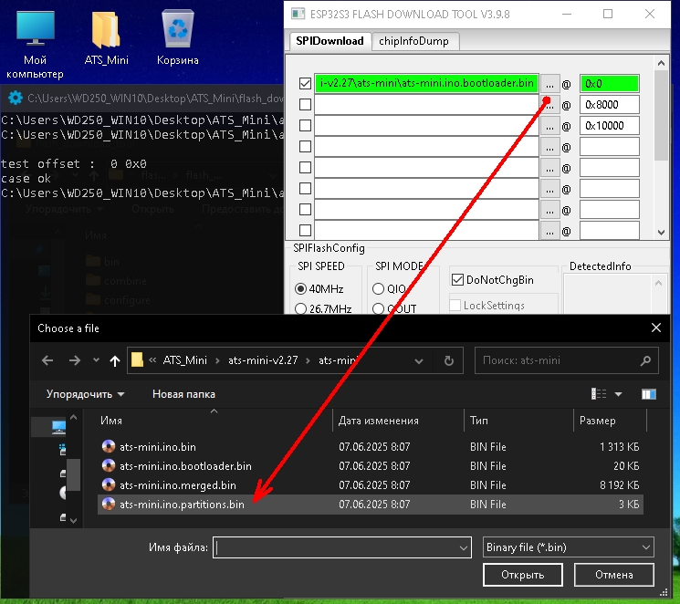
Task: Toggle the LockSettings checkbox
Action: (x=455, y=306)
